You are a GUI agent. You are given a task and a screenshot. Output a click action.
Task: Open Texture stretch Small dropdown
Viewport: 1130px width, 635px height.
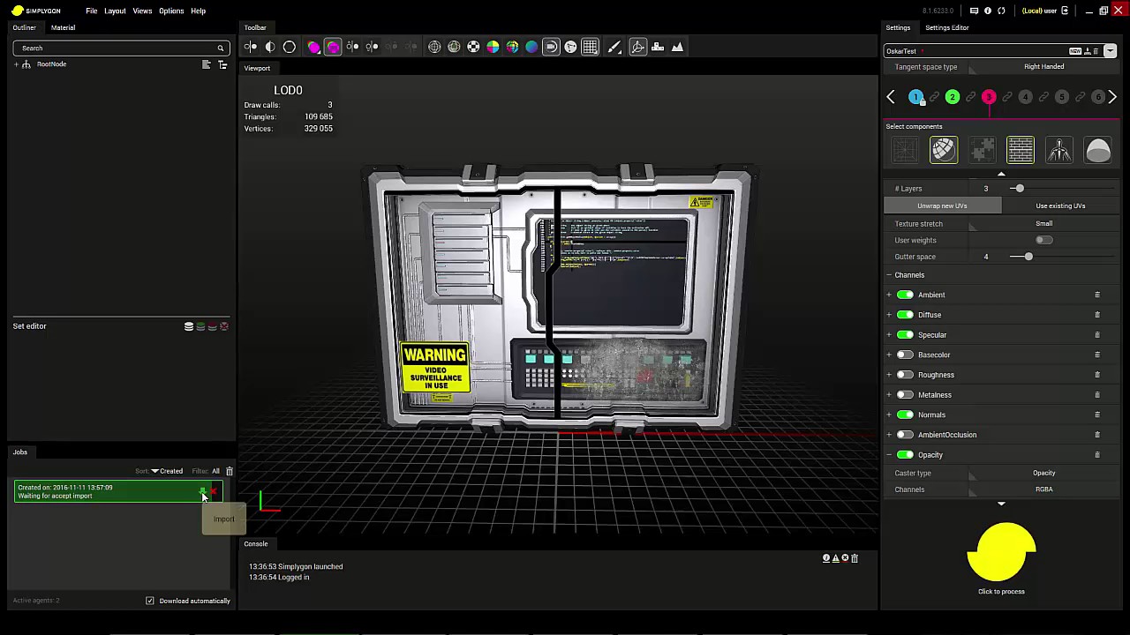1044,224
